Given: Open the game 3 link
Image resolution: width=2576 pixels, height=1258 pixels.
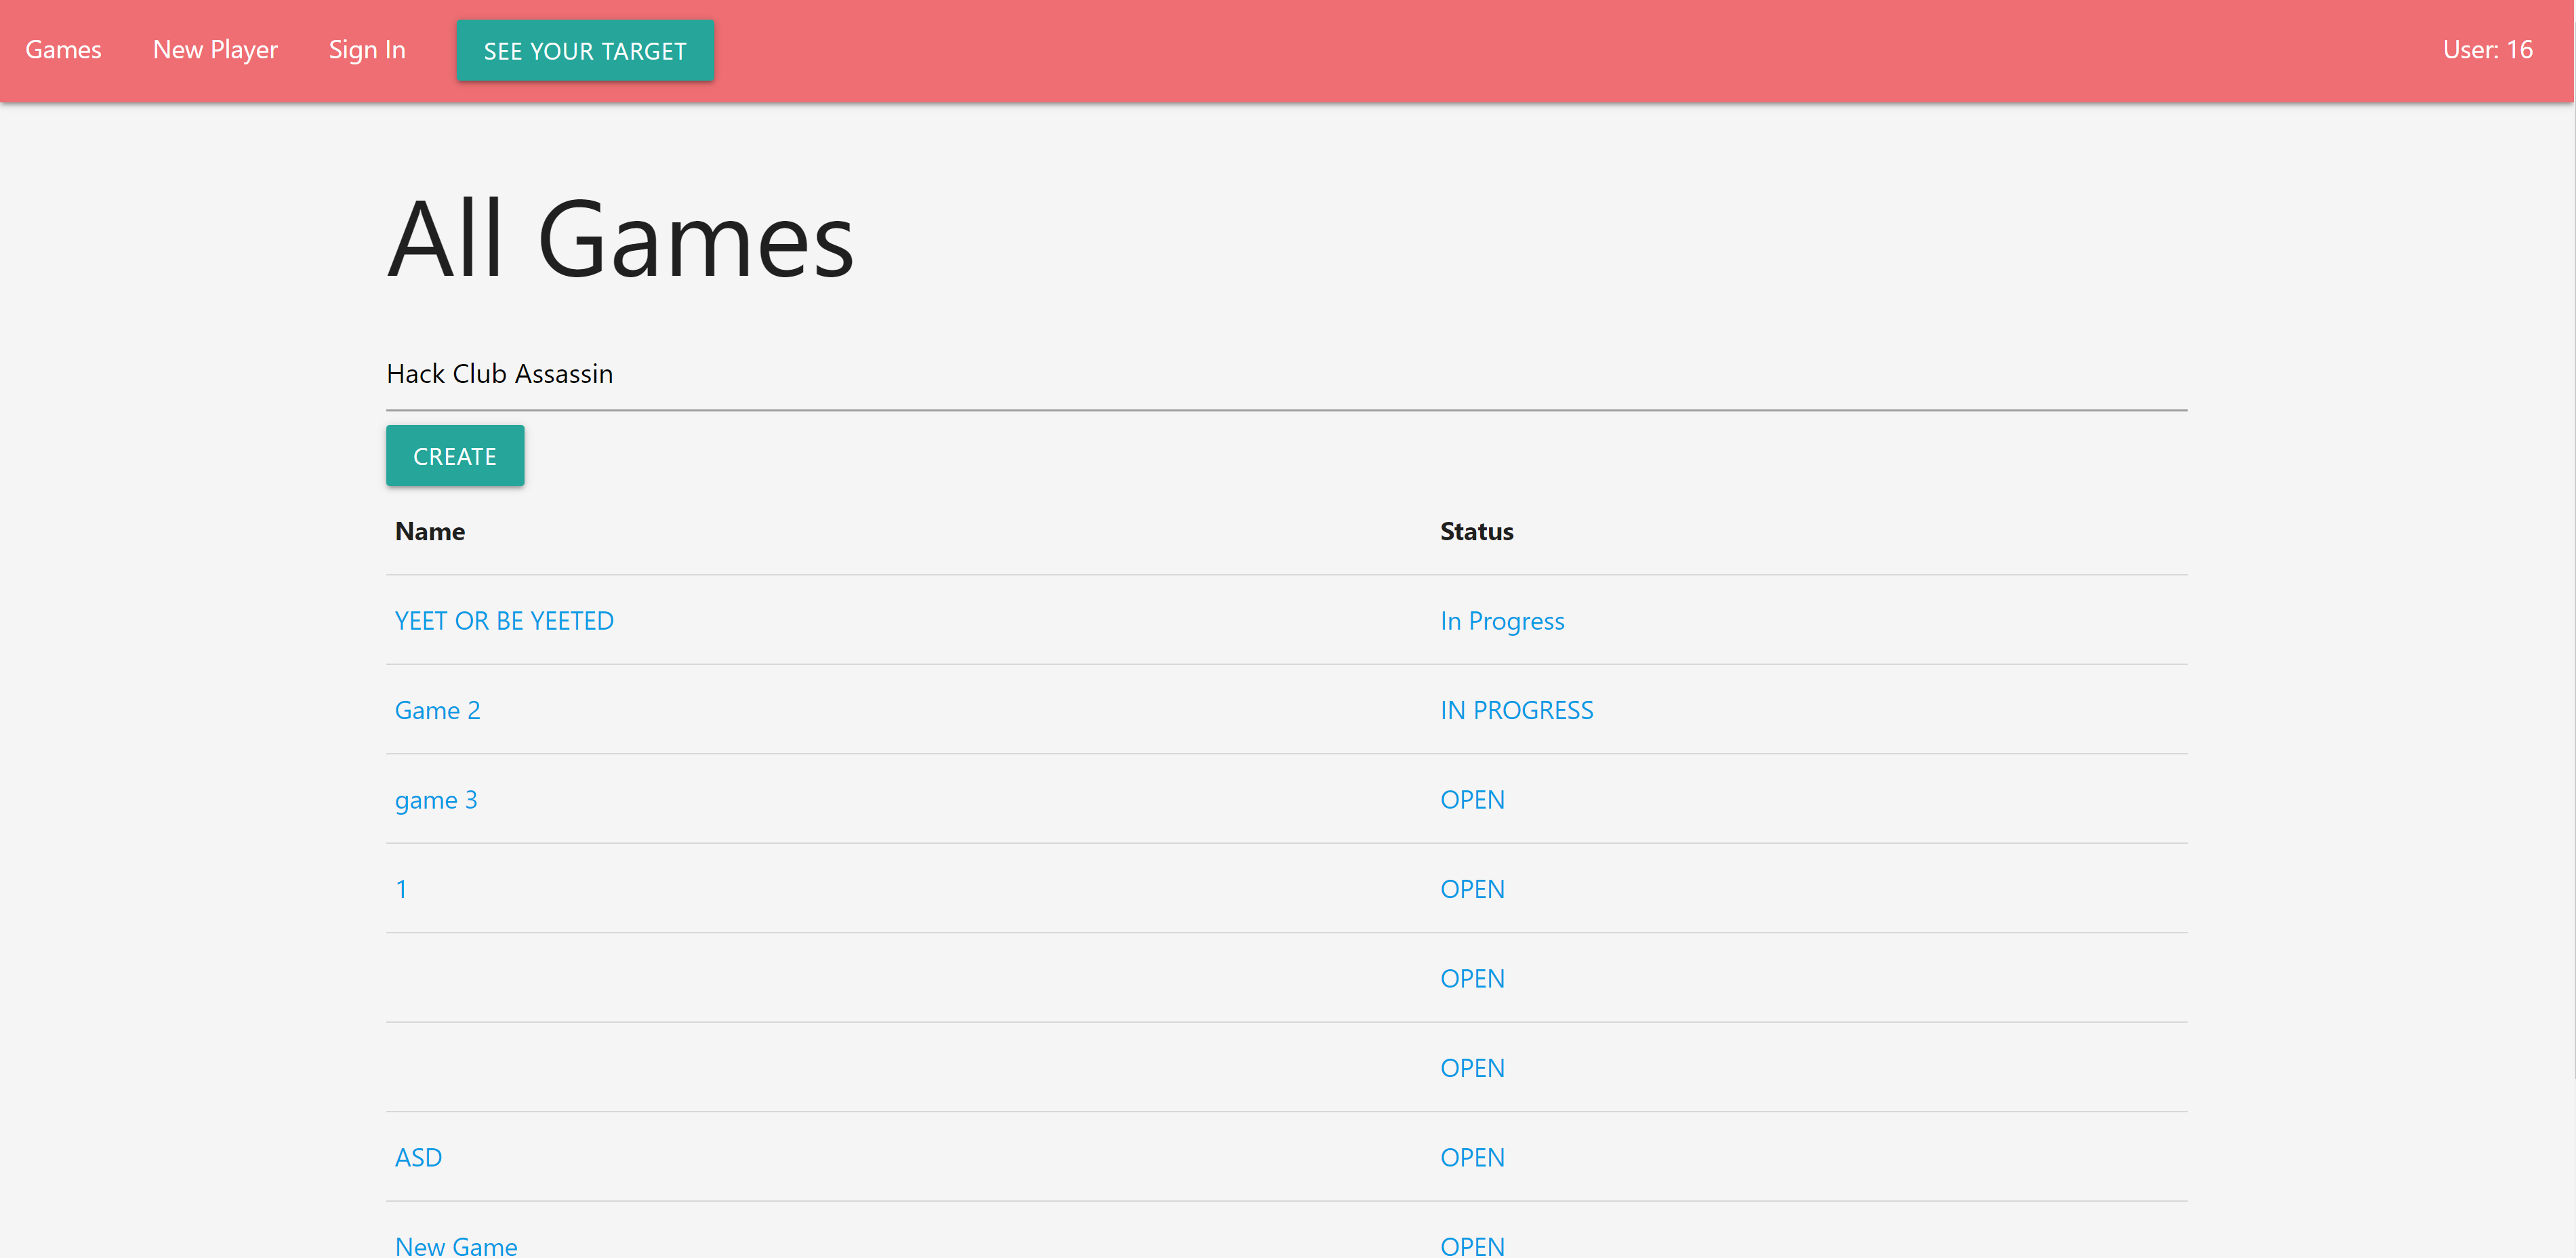Looking at the screenshot, I should click(436, 800).
